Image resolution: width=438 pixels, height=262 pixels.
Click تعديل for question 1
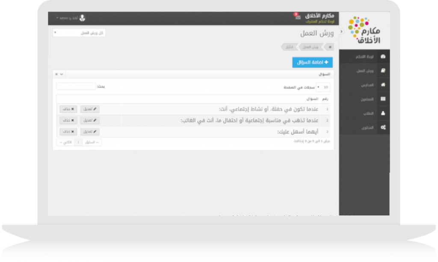(x=90, y=109)
